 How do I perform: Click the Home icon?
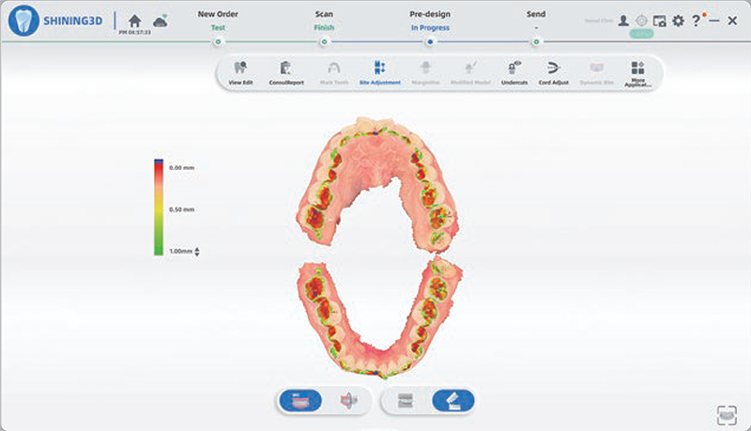[135, 21]
